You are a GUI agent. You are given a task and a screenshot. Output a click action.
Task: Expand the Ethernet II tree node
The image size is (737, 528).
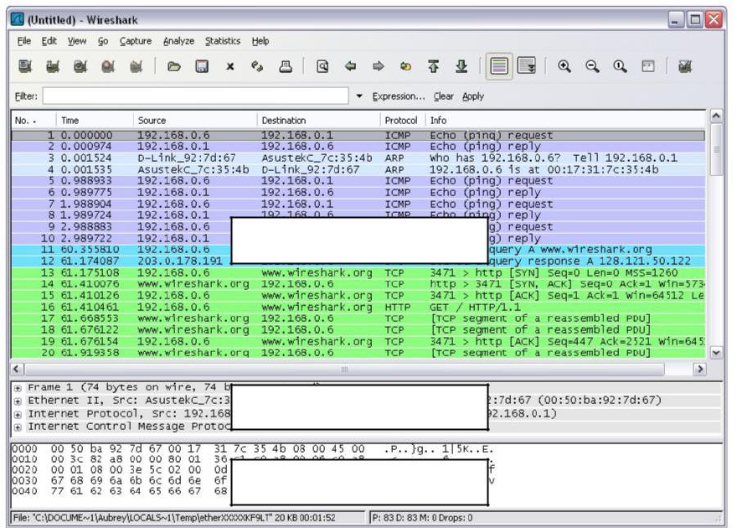click(18, 401)
